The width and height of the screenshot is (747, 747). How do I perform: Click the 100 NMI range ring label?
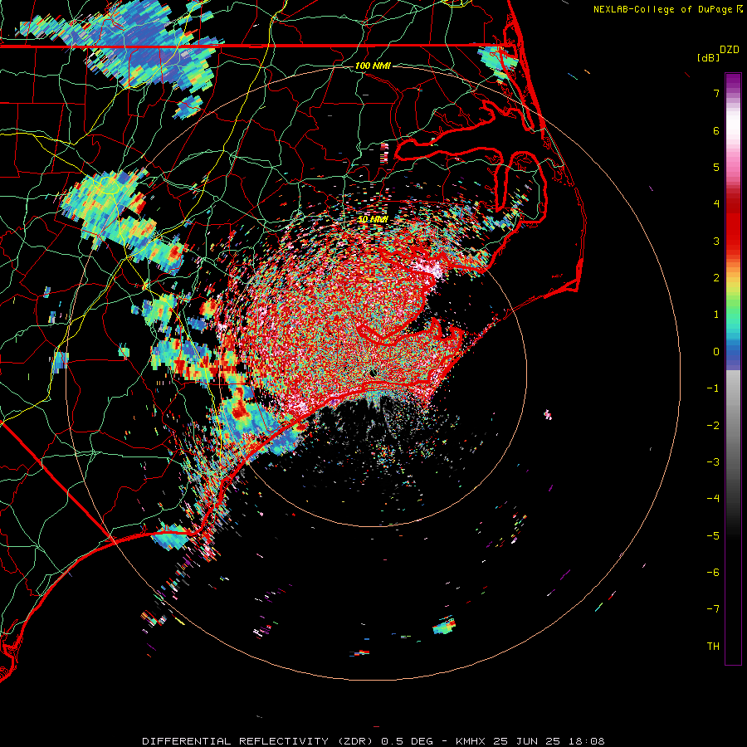pyautogui.click(x=373, y=66)
